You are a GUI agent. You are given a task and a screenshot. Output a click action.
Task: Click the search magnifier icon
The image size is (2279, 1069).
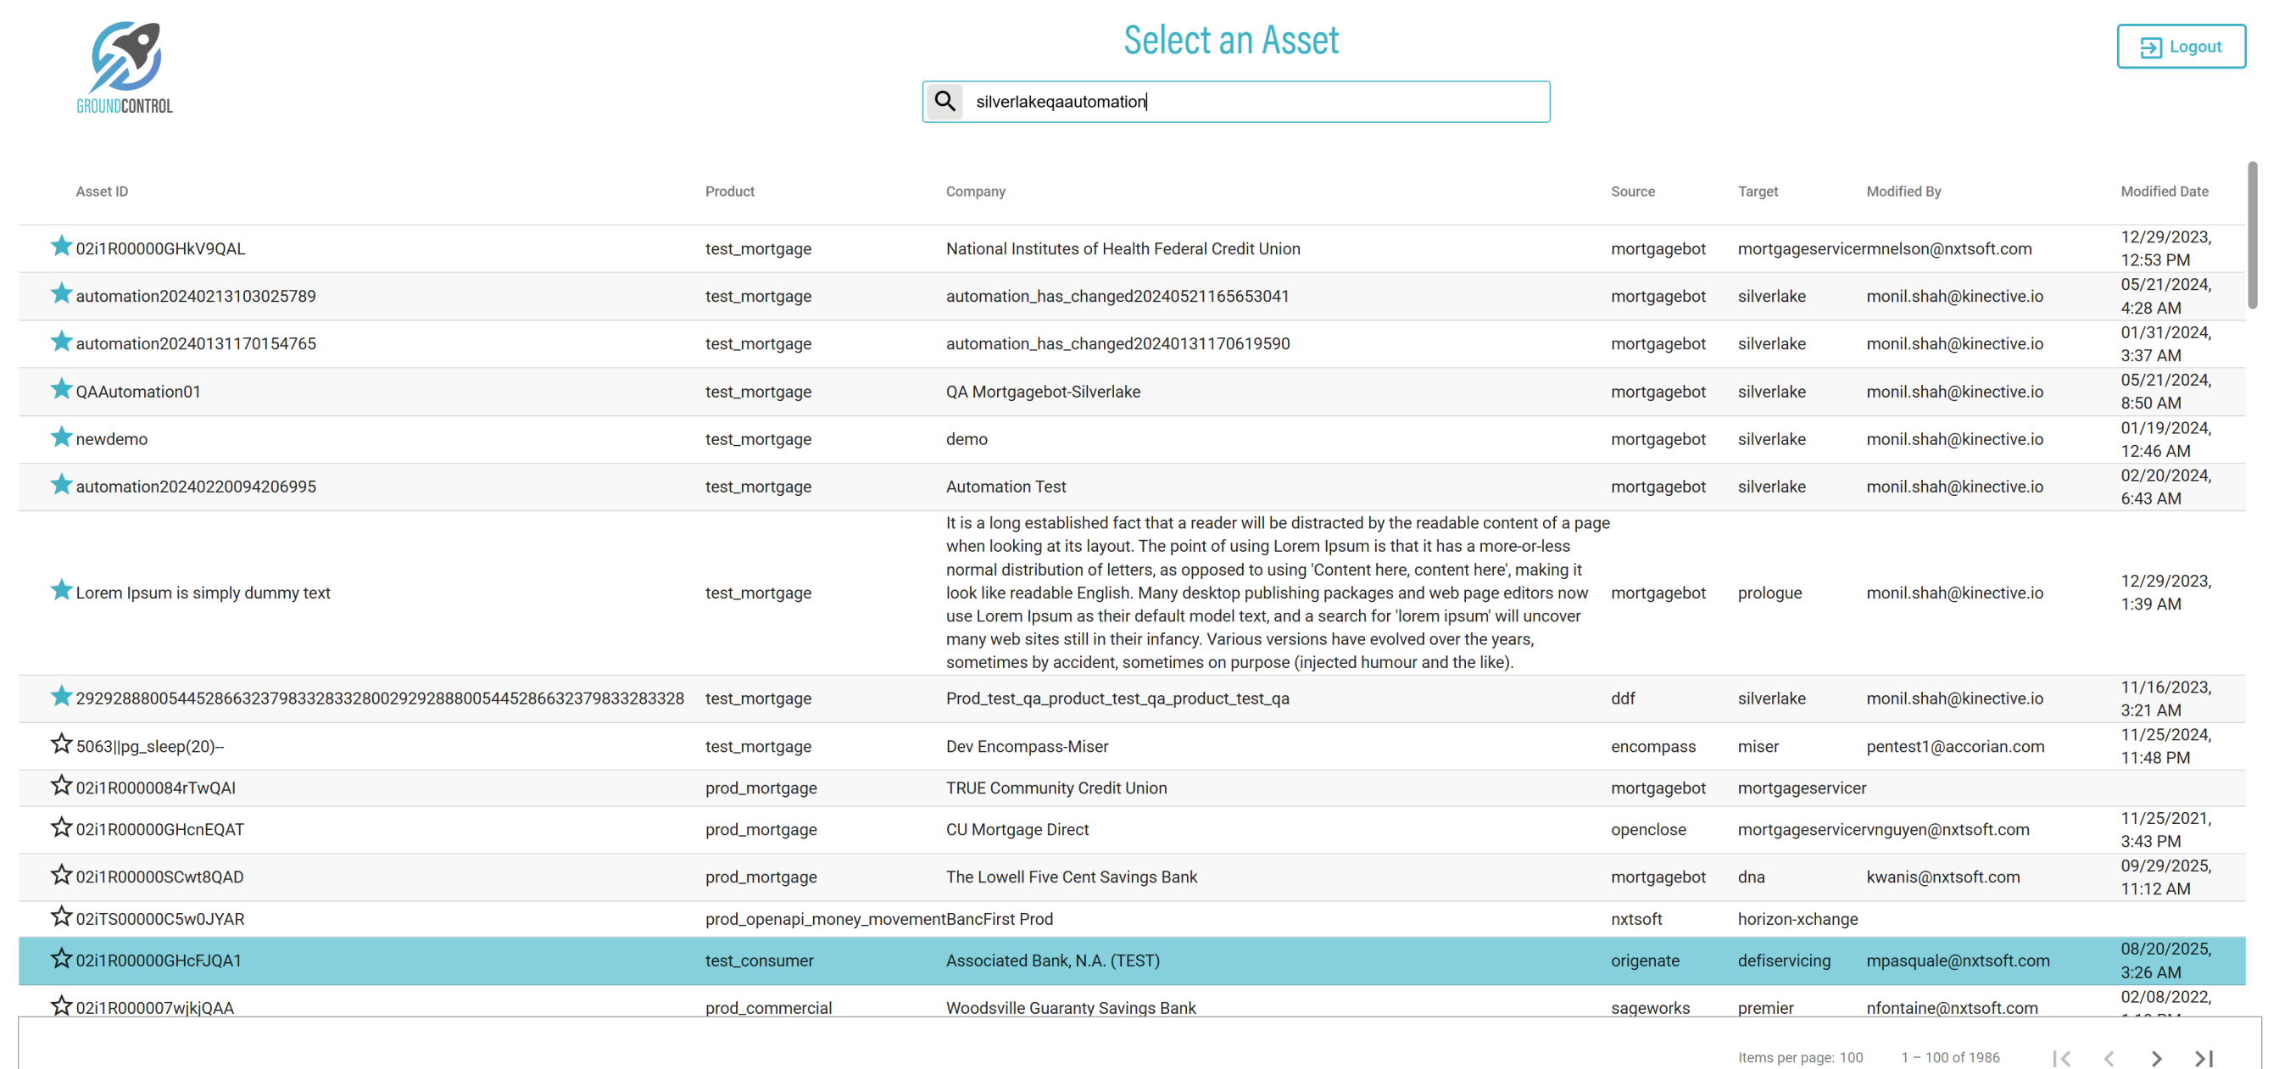pos(944,102)
